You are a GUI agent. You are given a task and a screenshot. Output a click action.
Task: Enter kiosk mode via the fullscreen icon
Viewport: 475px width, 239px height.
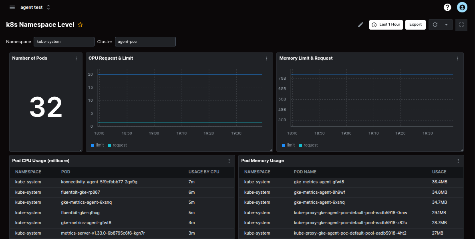[x=461, y=24]
